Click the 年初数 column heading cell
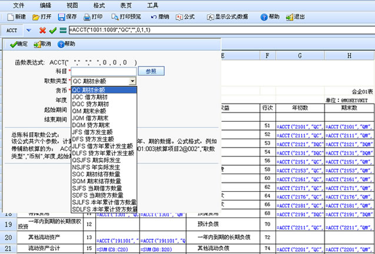Screen dimensions: 375x254 point(300,108)
